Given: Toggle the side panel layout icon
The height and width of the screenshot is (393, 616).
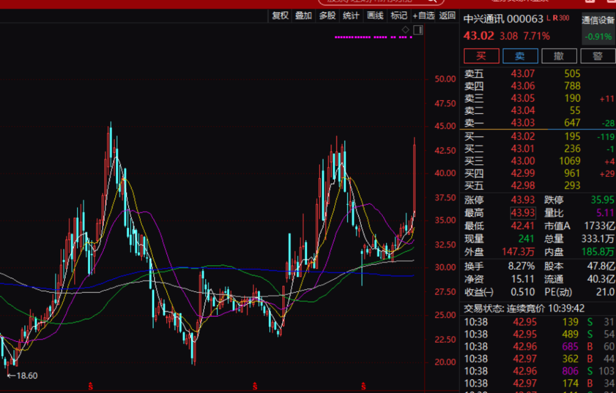Looking at the screenshot, I should [x=417, y=30].
